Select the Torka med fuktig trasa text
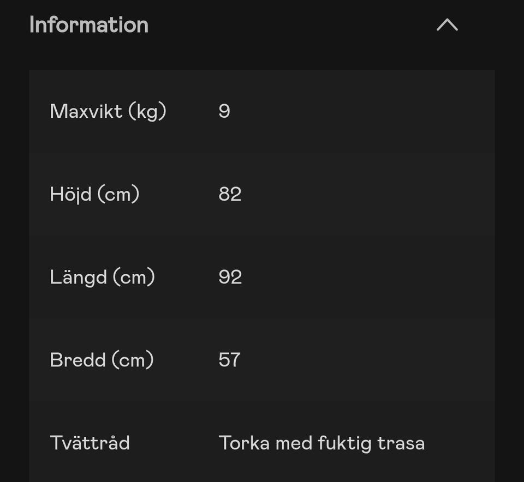This screenshot has height=482, width=524. pos(321,443)
